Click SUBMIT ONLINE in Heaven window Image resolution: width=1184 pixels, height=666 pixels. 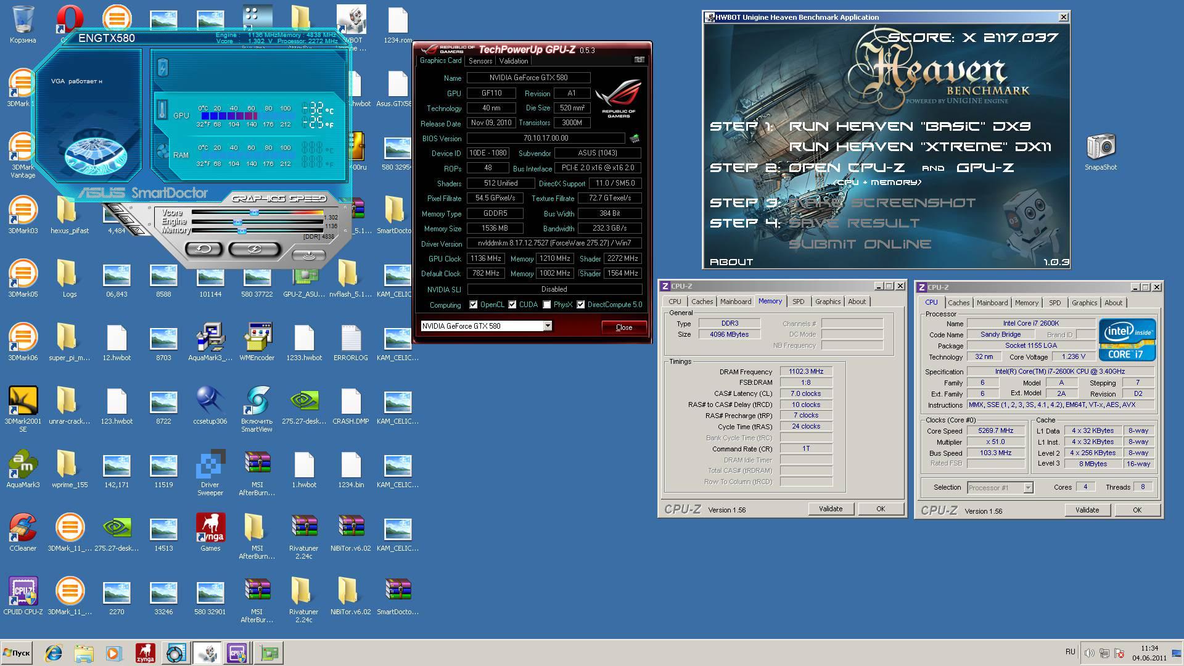[x=860, y=244]
